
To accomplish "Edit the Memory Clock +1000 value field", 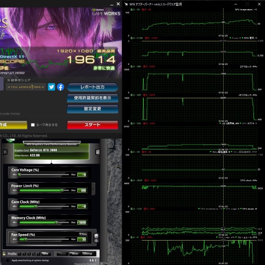I will 82,222.
